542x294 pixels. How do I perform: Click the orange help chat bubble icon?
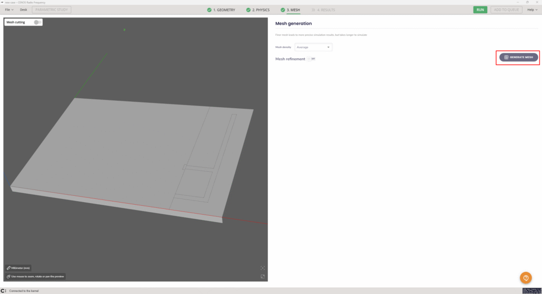[526, 278]
